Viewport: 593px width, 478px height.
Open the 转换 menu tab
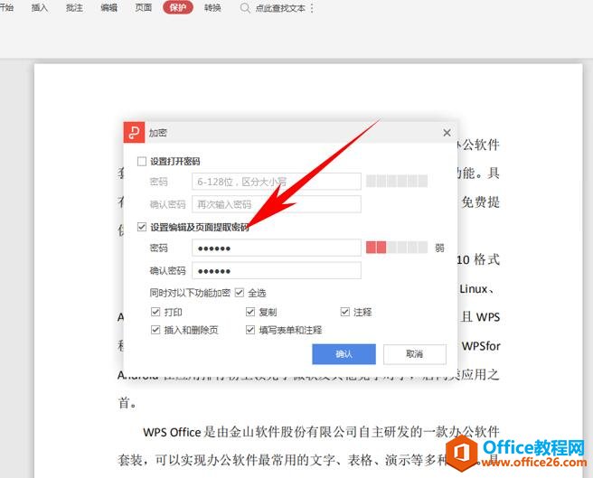click(212, 7)
